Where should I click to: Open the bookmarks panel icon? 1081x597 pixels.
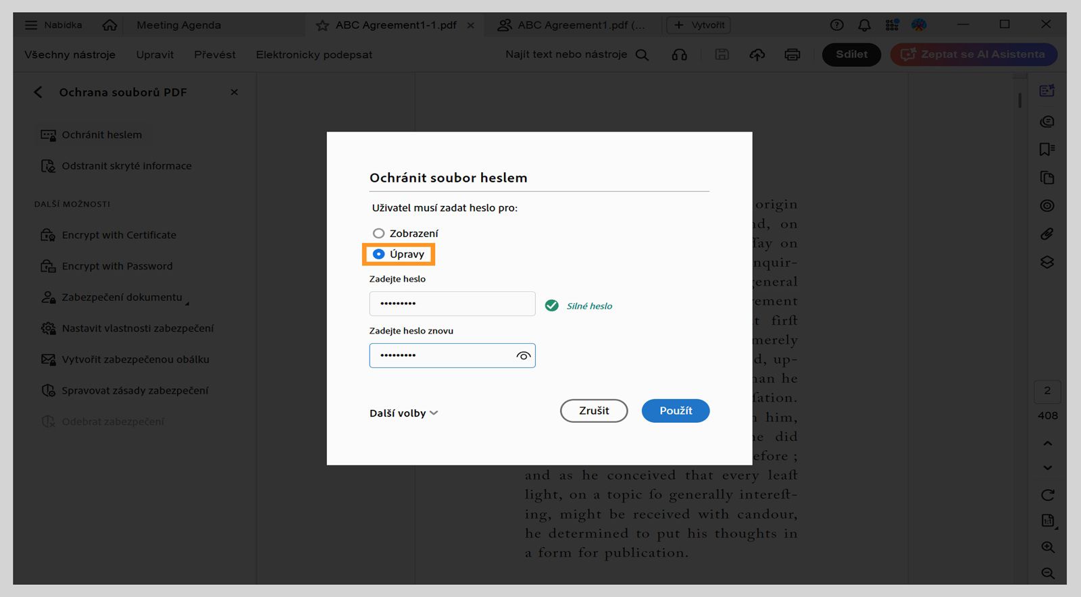1047,149
